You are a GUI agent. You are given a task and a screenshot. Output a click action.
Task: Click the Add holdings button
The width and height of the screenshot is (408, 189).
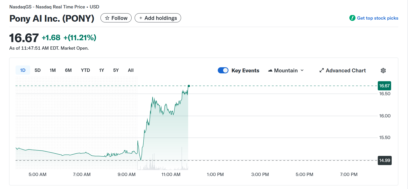pos(158,18)
